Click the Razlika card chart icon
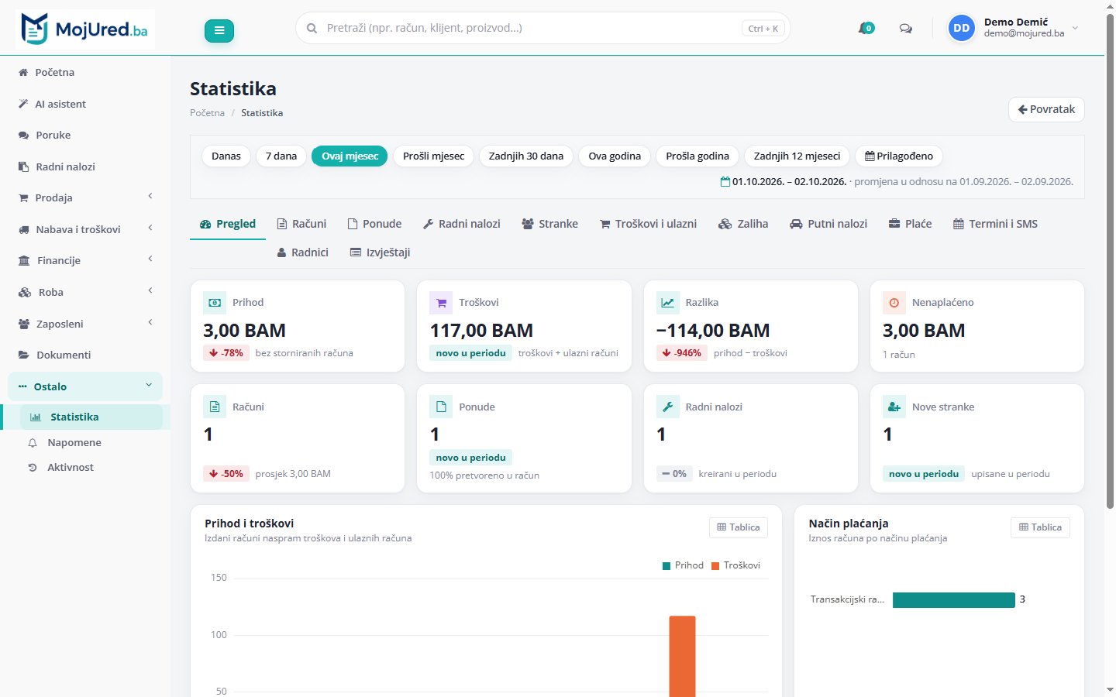The height and width of the screenshot is (697, 1116). point(667,303)
